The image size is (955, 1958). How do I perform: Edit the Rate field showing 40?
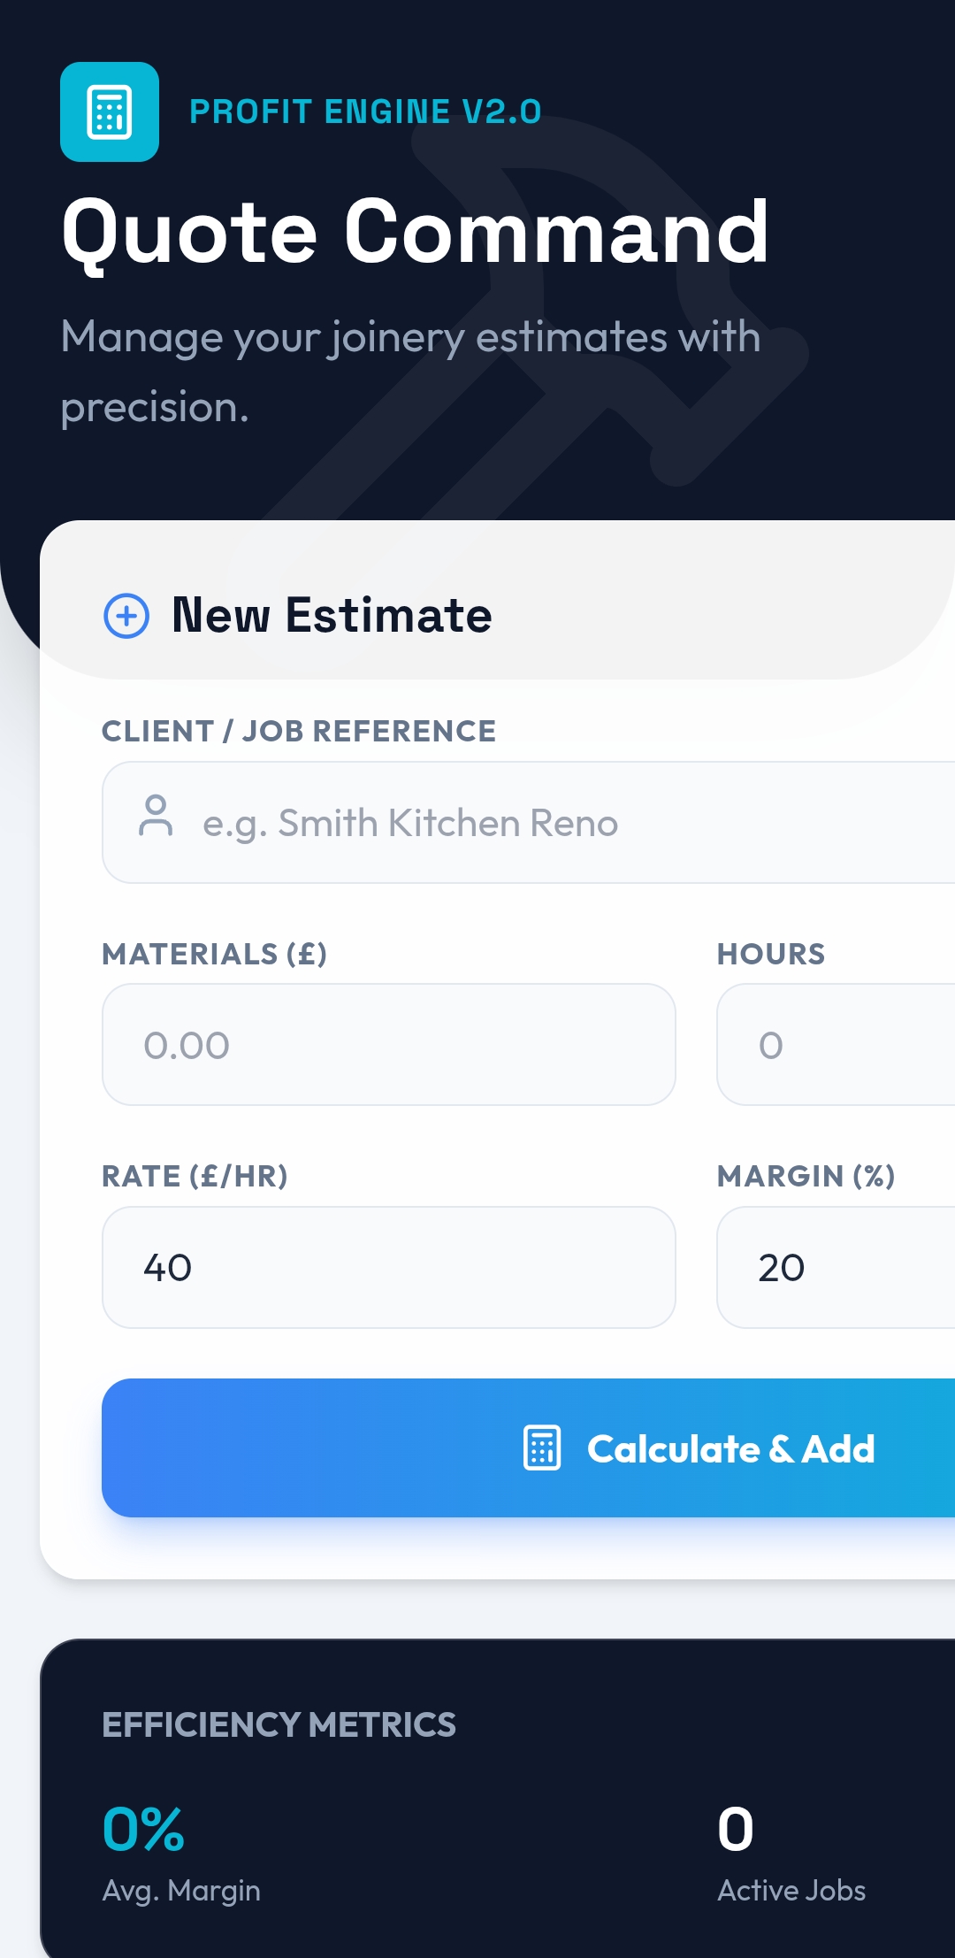point(389,1268)
